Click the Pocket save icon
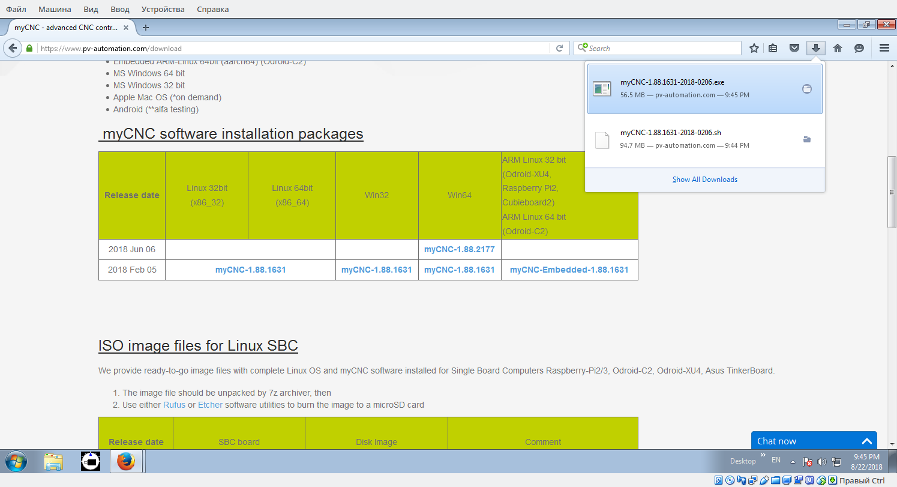897x487 pixels. click(x=794, y=48)
